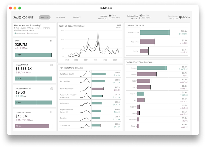Select the Prior Period radio button

110,18
